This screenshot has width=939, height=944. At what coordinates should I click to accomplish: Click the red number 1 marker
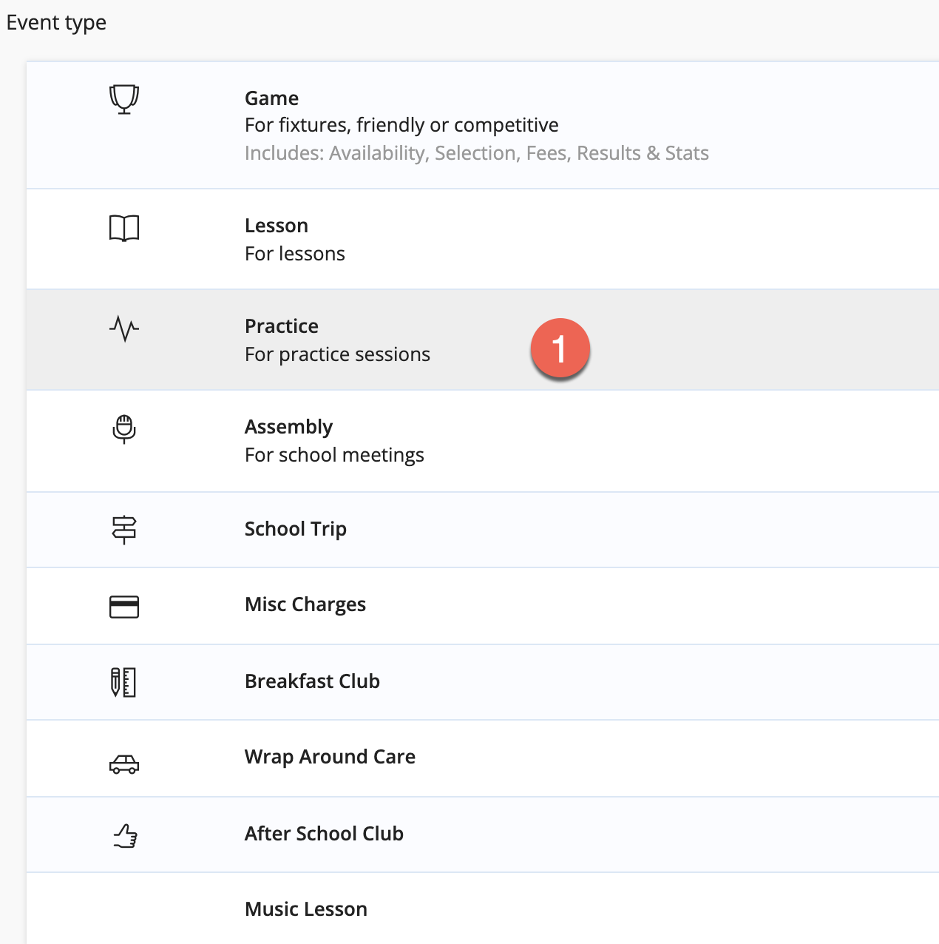point(560,348)
